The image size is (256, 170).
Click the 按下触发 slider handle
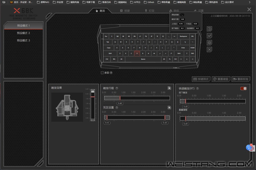pos(185,101)
